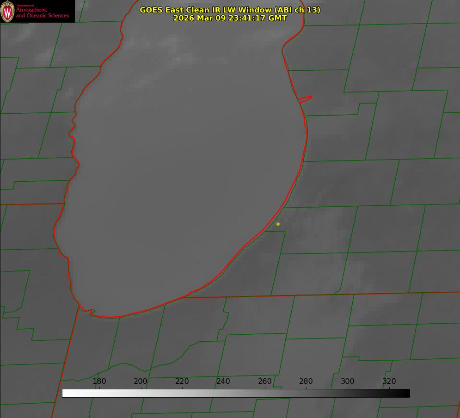Click the 320 colorbar tick label
460x418 pixels.
click(389, 381)
